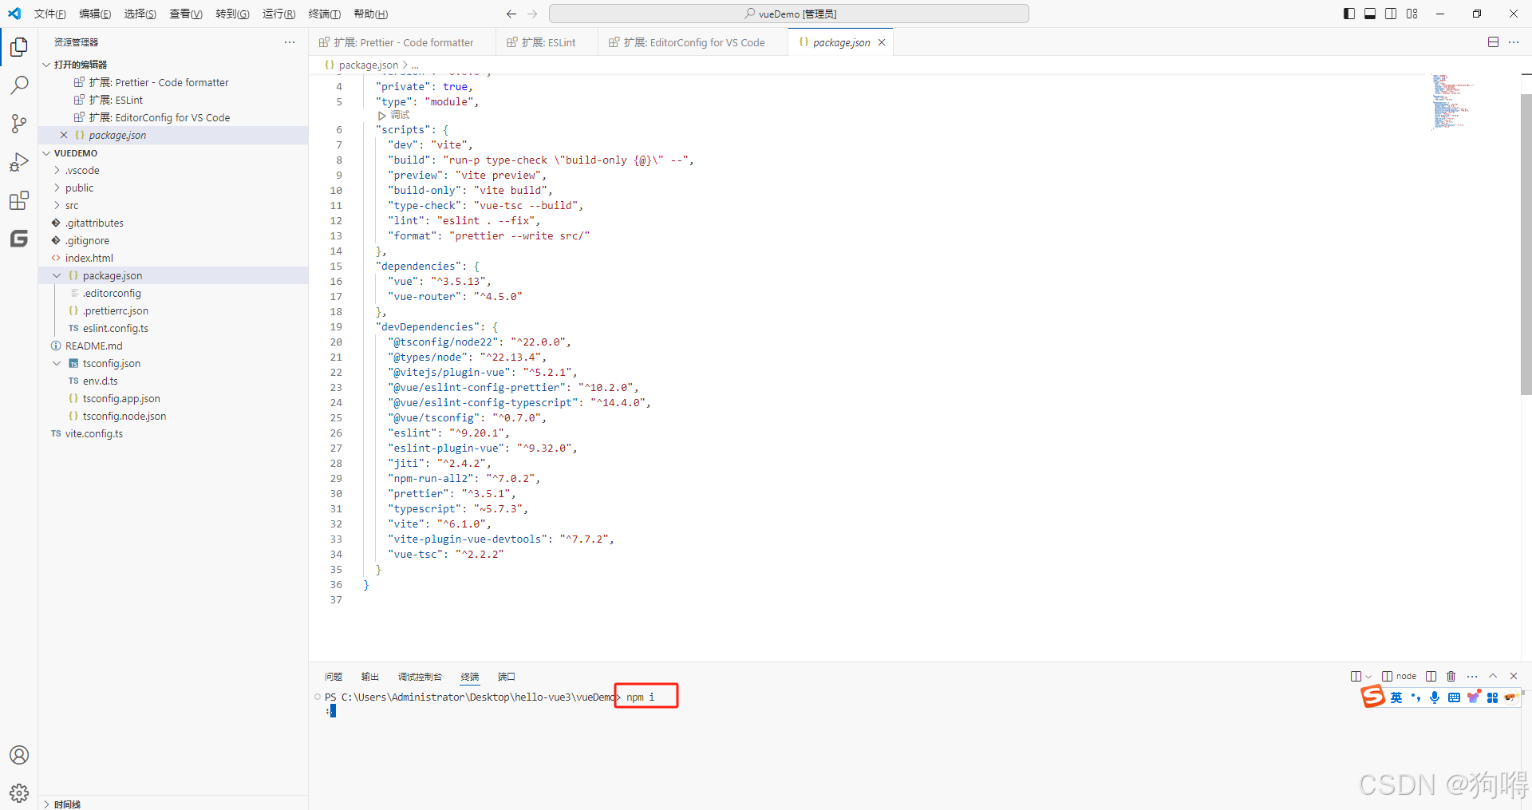Open the Source Control view
The width and height of the screenshot is (1532, 810).
(x=18, y=123)
